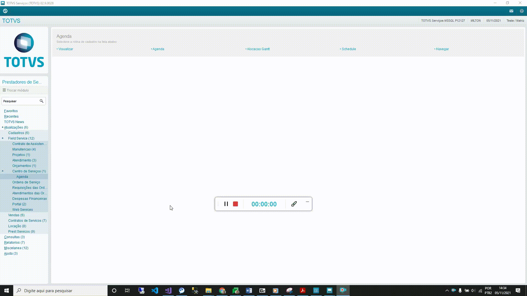Open the recorder annotation pen tool
This screenshot has width=527, height=296.
coord(294,204)
